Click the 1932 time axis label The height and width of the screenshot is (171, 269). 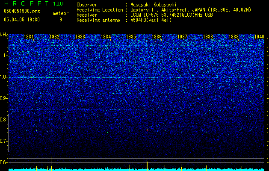pos(54,37)
